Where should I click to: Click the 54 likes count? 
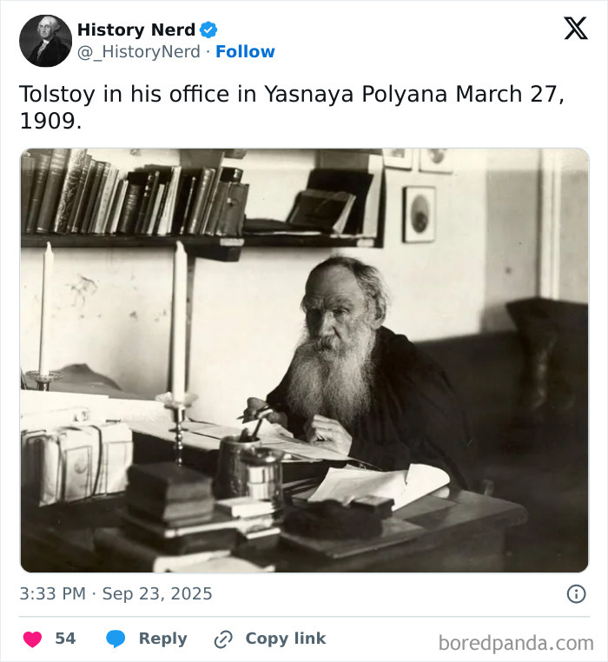[x=65, y=639]
